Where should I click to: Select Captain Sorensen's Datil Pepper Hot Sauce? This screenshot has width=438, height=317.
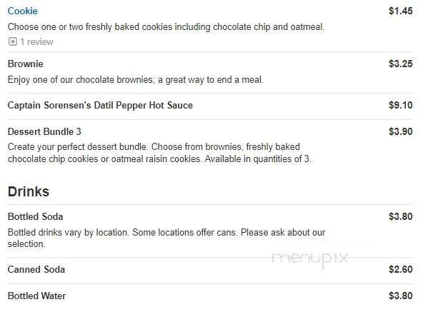[x=100, y=106]
